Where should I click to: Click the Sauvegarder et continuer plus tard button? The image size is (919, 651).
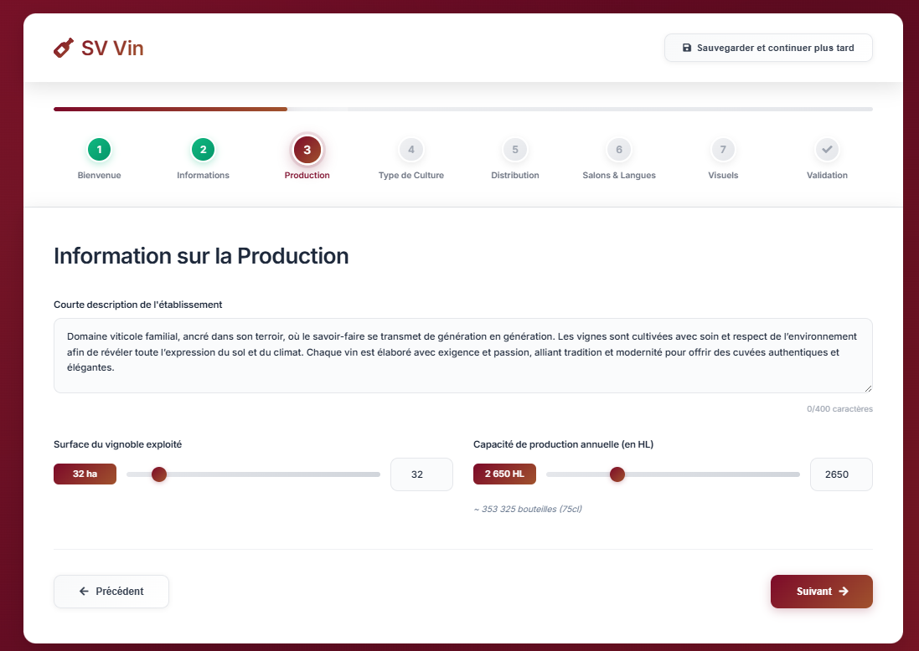(768, 48)
